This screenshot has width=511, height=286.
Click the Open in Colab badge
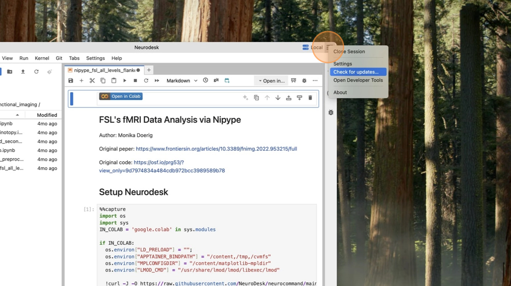121,96
